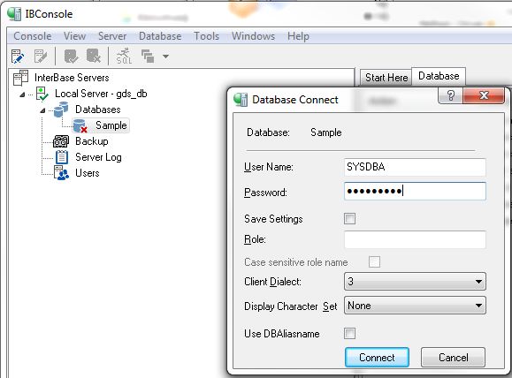This screenshot has width=512, height=378.
Task: Open the Display Character Set dropdown
Action: (415, 306)
